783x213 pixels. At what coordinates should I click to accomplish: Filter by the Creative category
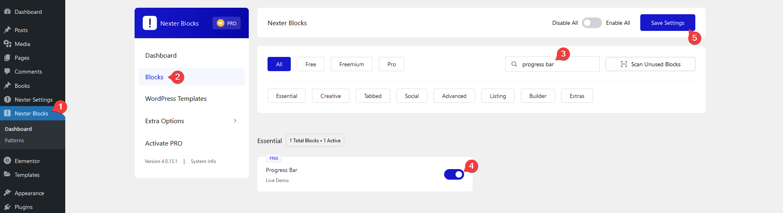click(330, 96)
